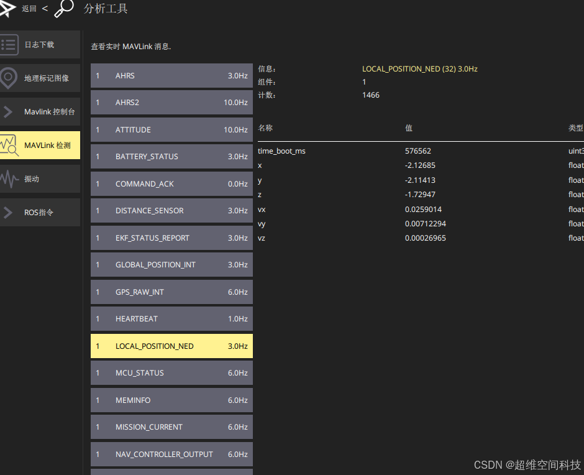584x475 pixels.
Task: Click the z value -1.72947
Action: coord(420,194)
